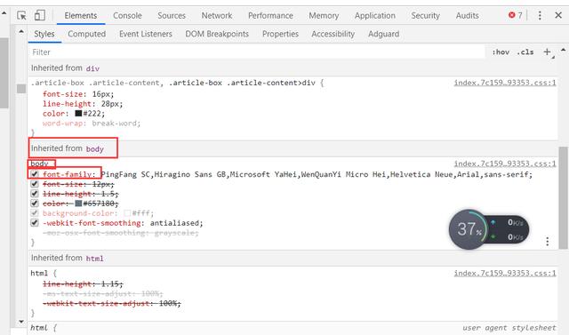
Task: Close the DevTools panel
Action: (558, 15)
